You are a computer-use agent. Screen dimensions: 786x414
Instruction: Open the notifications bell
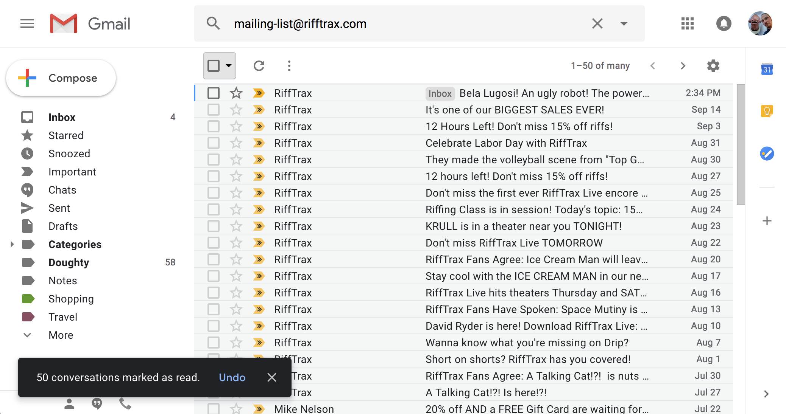pos(724,23)
